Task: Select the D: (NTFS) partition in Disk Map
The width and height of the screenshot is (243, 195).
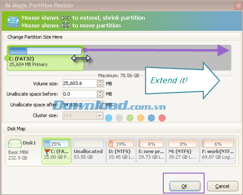Action: coord(121,151)
